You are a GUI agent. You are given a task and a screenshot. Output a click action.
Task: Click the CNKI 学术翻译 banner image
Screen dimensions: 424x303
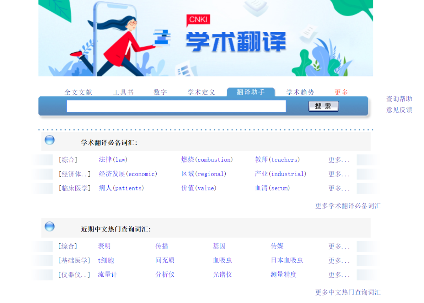(x=205, y=38)
